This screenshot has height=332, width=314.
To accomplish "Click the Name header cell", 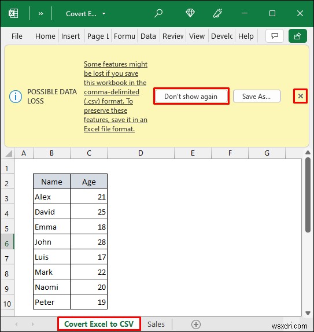I will [x=51, y=182].
